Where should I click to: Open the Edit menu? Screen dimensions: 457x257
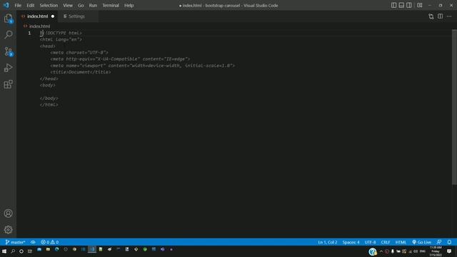click(x=30, y=5)
